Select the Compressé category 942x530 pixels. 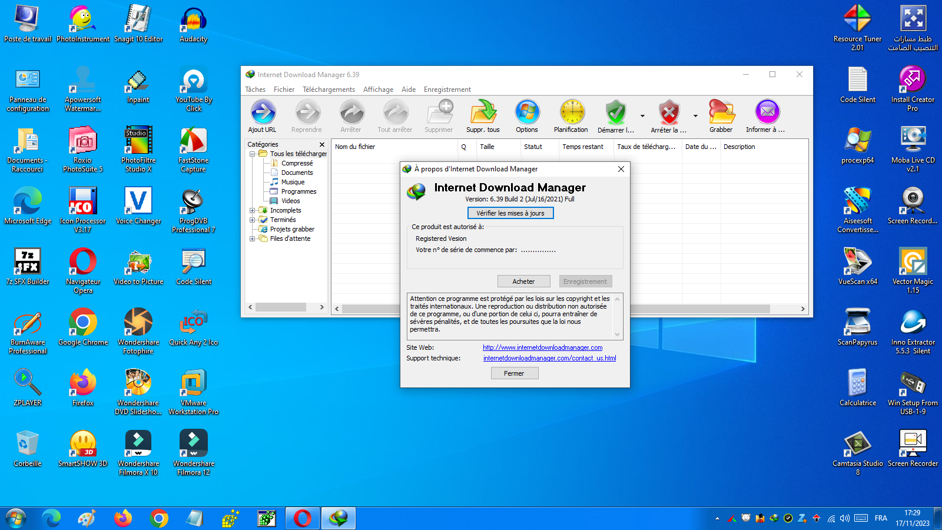(297, 163)
